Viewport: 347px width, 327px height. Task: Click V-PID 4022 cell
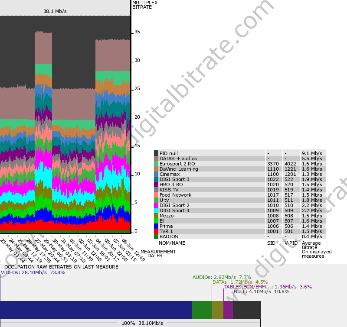pos(290,164)
